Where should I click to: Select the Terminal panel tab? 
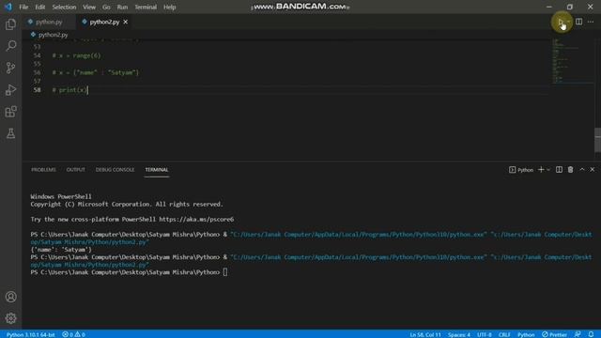click(x=157, y=169)
